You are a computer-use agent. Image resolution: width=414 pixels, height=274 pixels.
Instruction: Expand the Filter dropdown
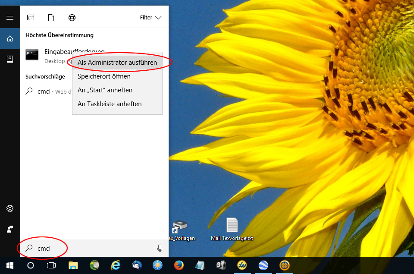(x=151, y=18)
